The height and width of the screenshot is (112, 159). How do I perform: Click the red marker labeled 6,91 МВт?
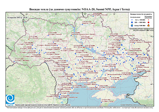[x=141, y=51]
